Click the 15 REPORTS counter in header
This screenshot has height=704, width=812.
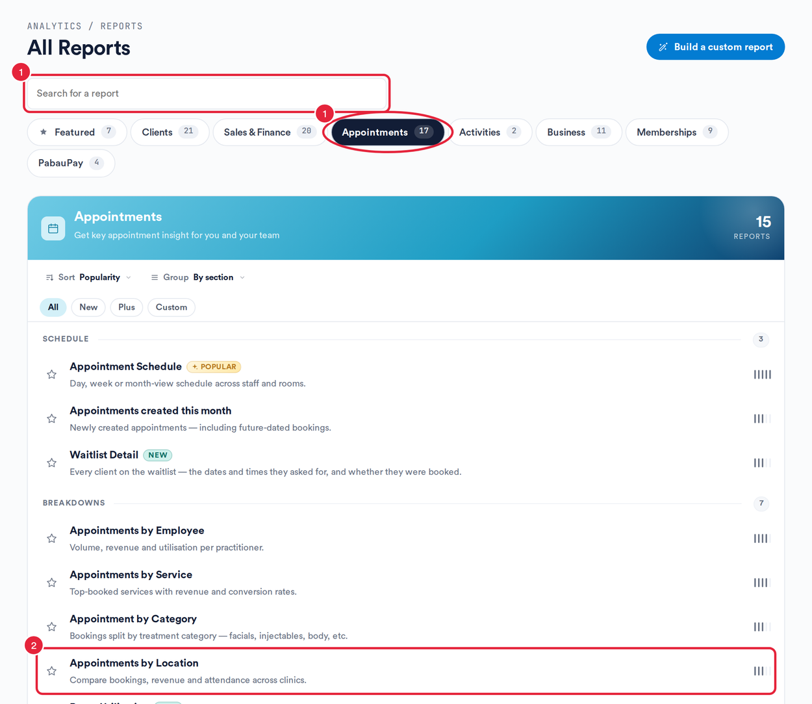(752, 227)
